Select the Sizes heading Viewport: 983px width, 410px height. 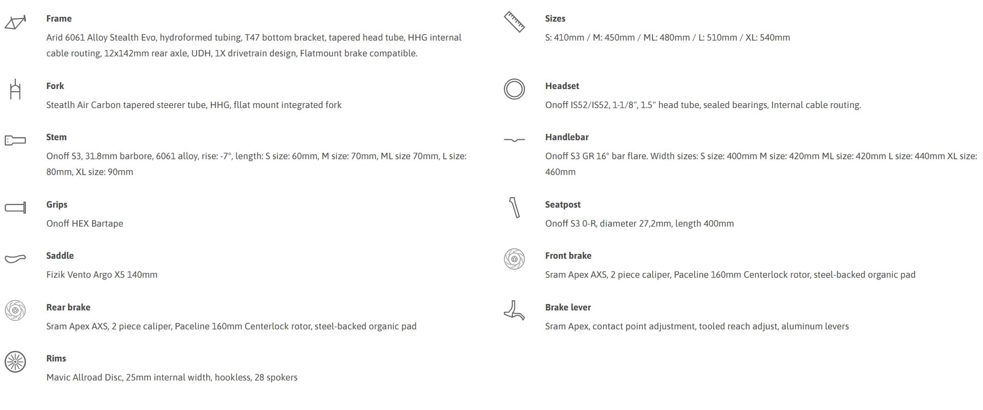point(555,19)
